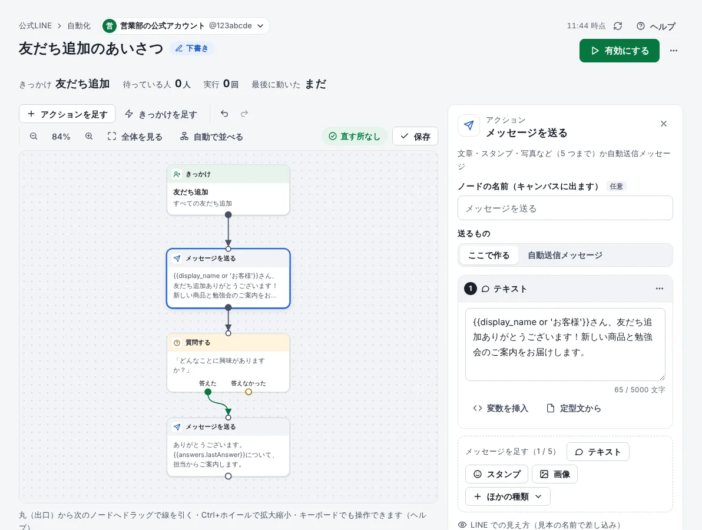Viewport: 702px width, 530px height.
Task: Click the number 1 badge of the text block
Action: click(471, 289)
